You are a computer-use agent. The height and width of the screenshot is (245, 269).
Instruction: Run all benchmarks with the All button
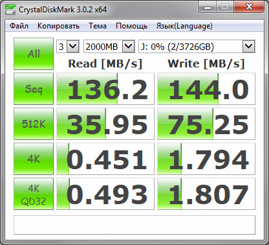coord(34,54)
